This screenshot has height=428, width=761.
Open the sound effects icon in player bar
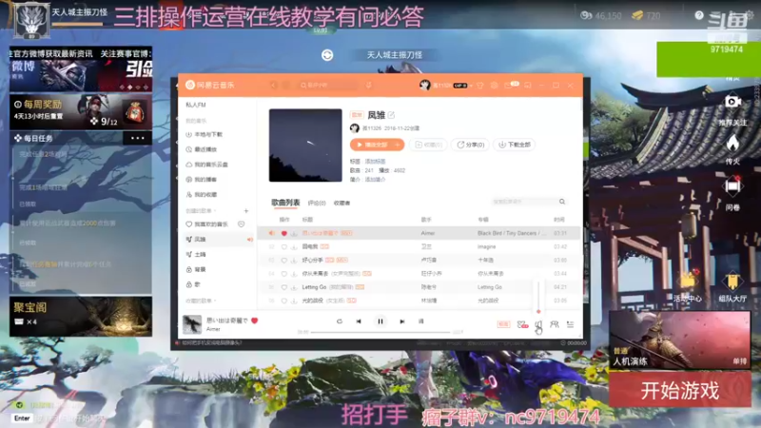(x=521, y=324)
